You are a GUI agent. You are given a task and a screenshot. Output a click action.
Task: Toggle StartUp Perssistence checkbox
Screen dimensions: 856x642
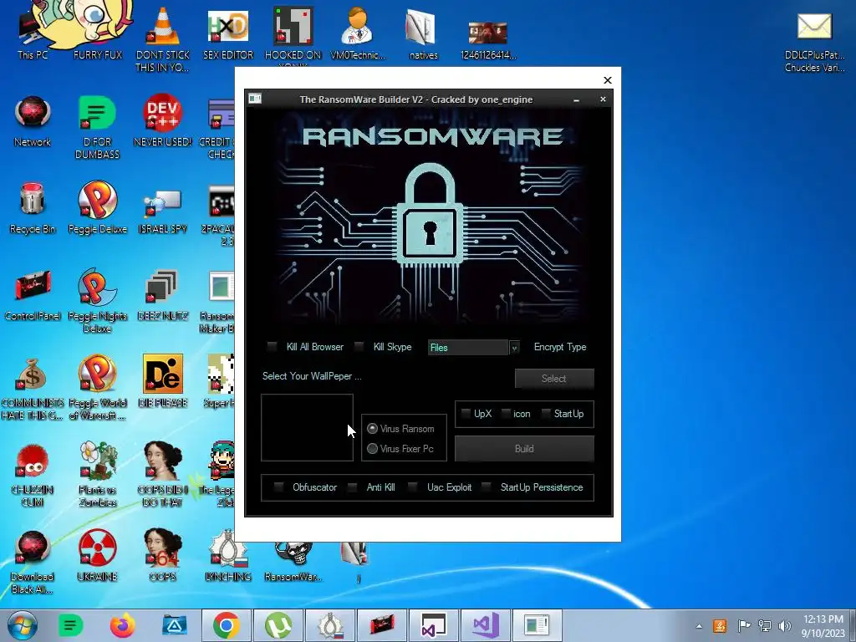[486, 487]
